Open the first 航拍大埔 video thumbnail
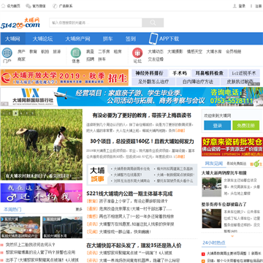Viewport: 263px width, 263px height. coord(20,227)
